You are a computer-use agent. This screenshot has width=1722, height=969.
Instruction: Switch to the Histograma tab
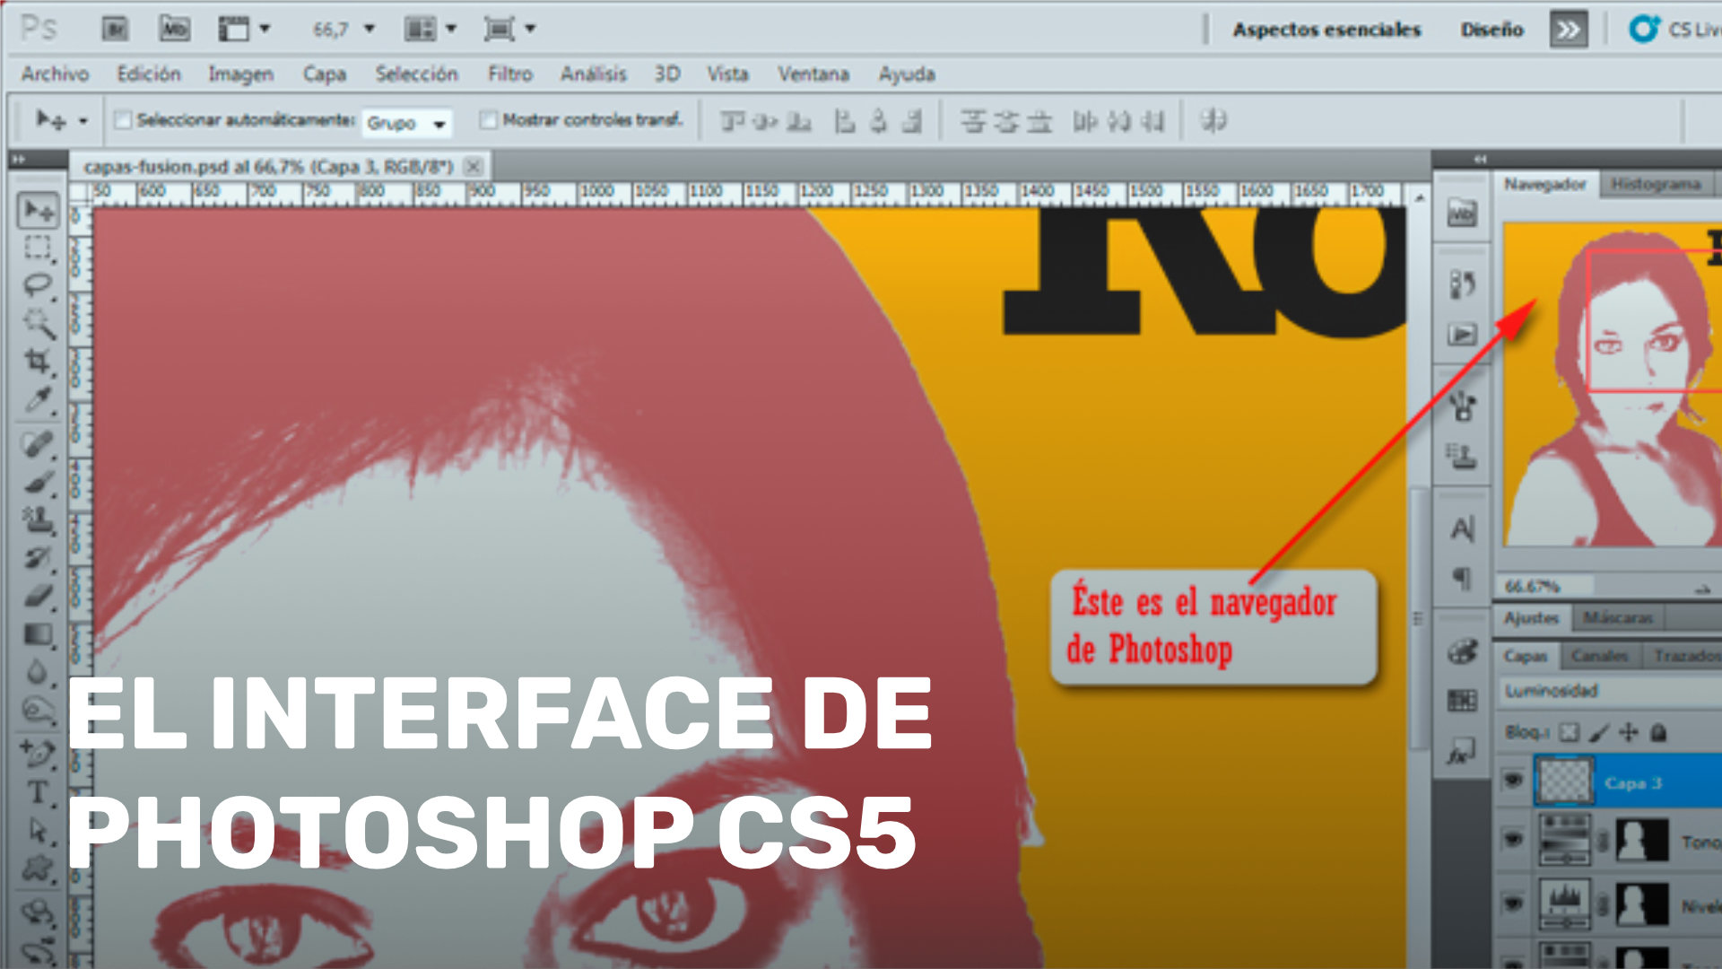click(1656, 184)
